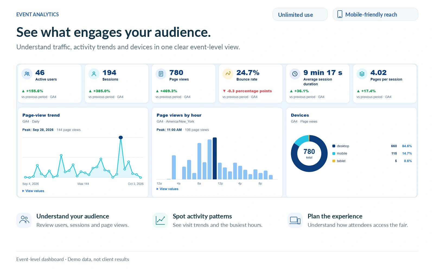Viewport: 434px width, 271px height.
Task: Click the 24.7% Bounce rate value
Action: pos(248,73)
